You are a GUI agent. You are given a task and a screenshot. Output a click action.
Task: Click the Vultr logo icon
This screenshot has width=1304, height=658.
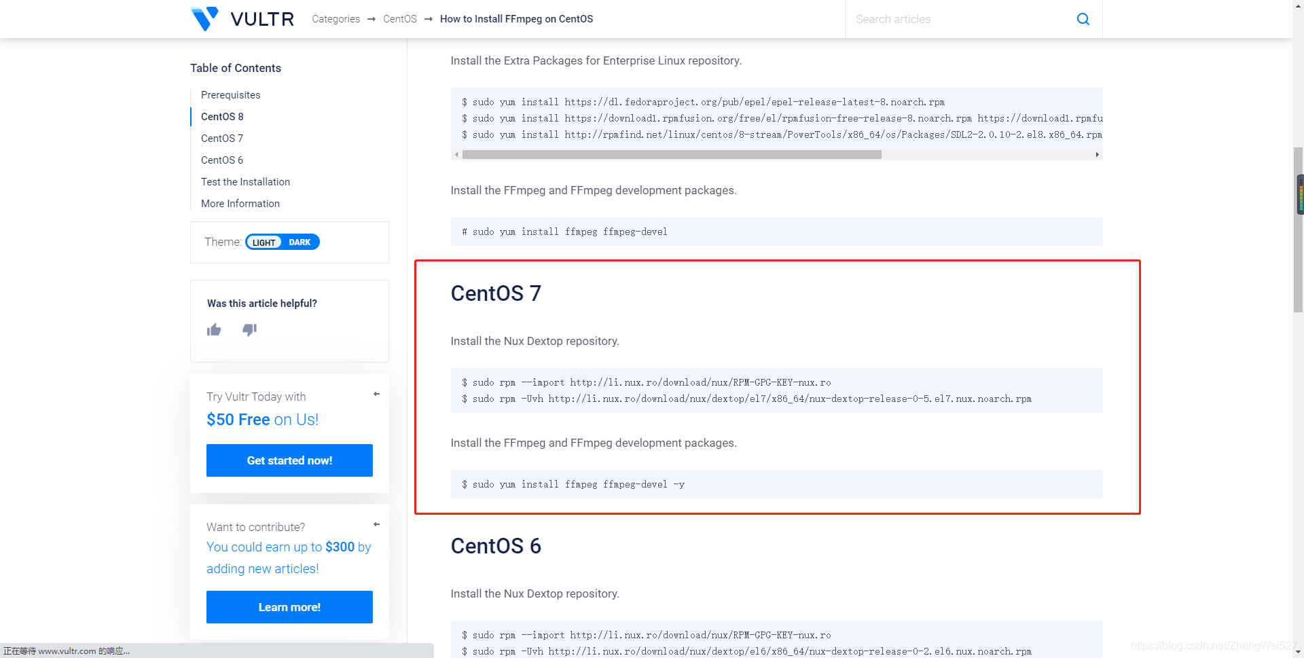[x=204, y=19]
